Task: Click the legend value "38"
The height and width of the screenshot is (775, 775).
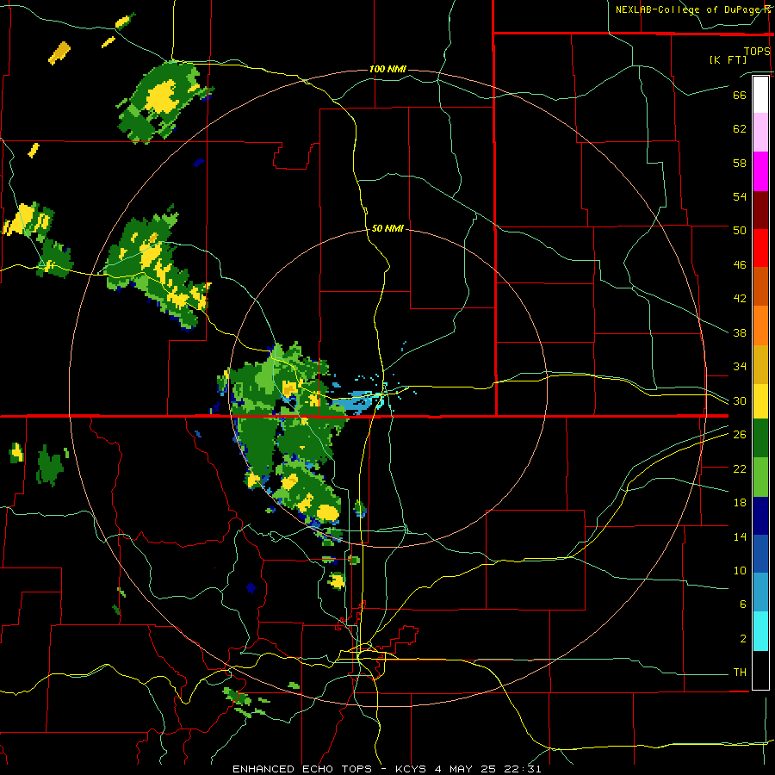Action: tap(740, 332)
